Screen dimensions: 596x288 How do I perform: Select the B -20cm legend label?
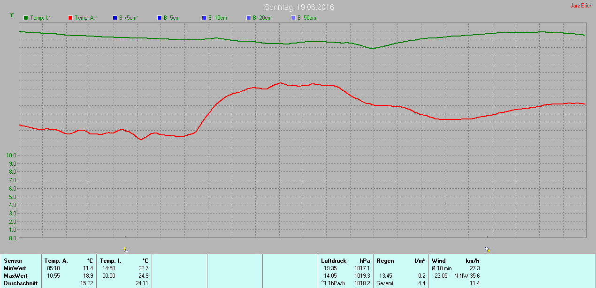(x=262, y=18)
